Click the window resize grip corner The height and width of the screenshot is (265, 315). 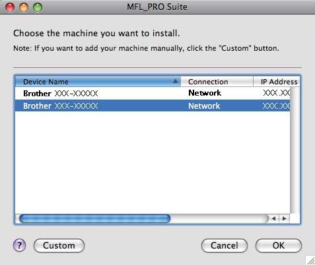[310, 260]
